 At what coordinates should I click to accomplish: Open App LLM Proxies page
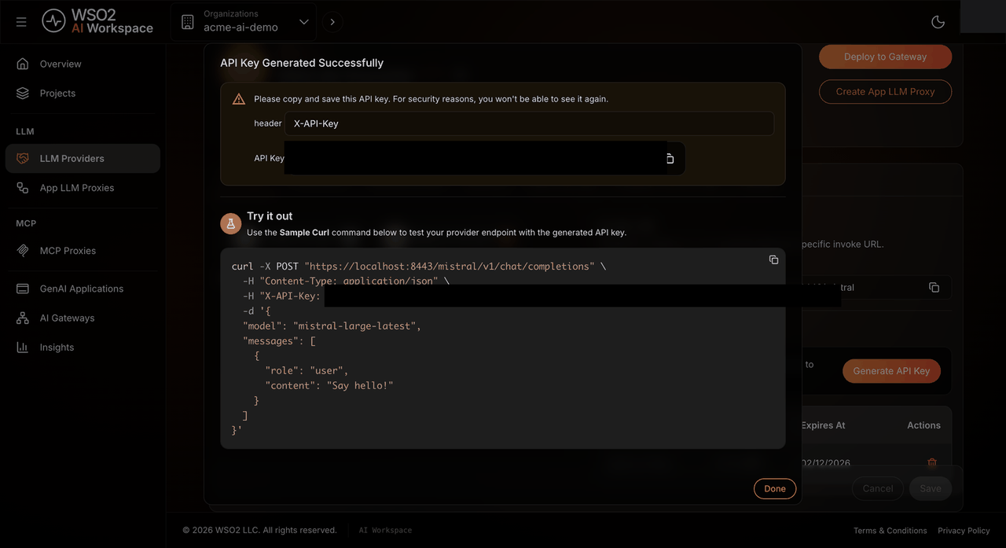[83, 188]
